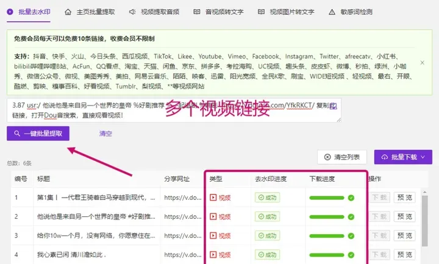Click the 一键批量提取 button
The image size is (439, 264).
point(38,134)
